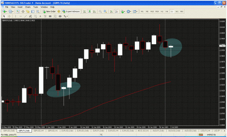Open the Help menu
227x137 pixels.
[52, 7]
